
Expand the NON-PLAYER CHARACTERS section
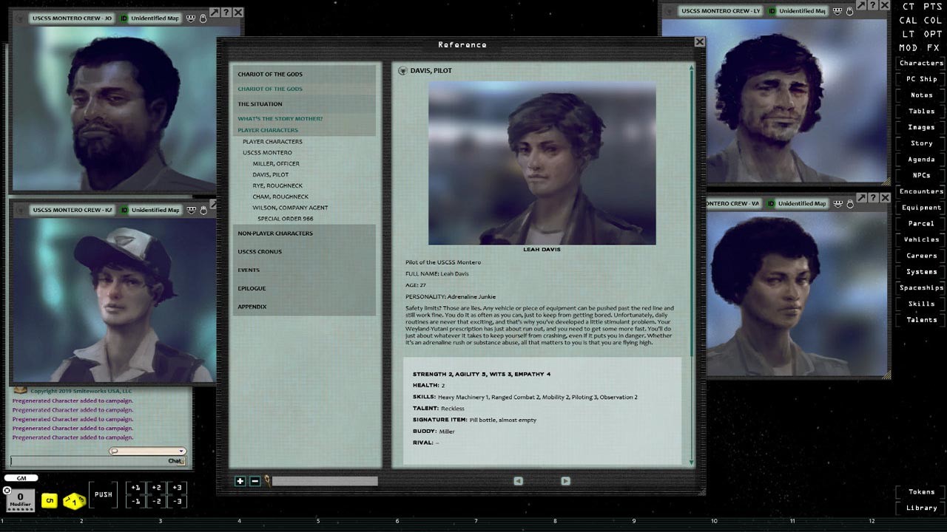tap(274, 233)
